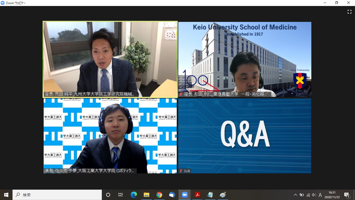Open File Explorer from the taskbar
The image size is (355, 200).
pos(146,195)
